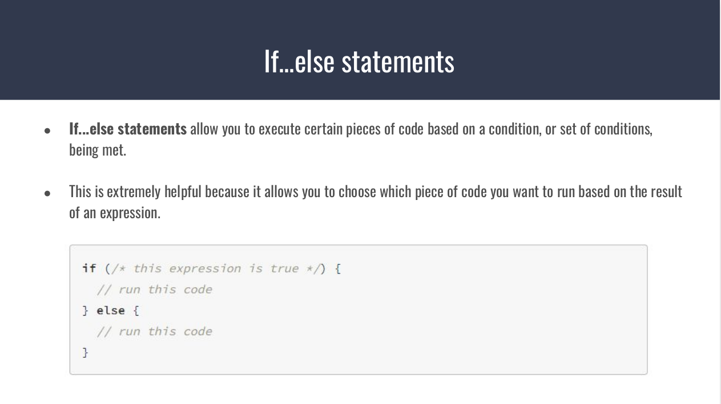
Task: Click the slide title "If...else statements"
Action: (359, 61)
